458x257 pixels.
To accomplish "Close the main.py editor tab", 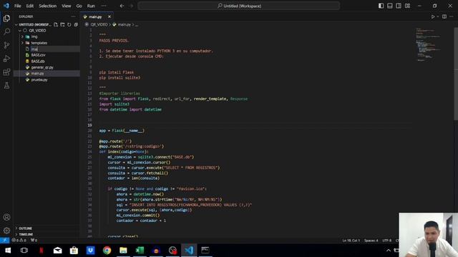I will (x=109, y=17).
